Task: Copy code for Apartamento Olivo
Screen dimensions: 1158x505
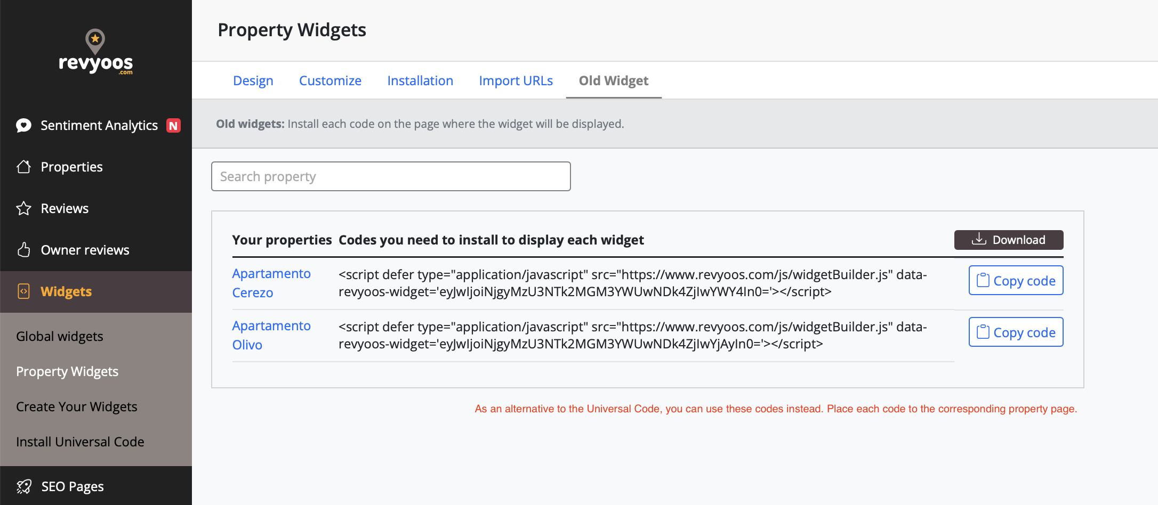Action: pyautogui.click(x=1016, y=332)
